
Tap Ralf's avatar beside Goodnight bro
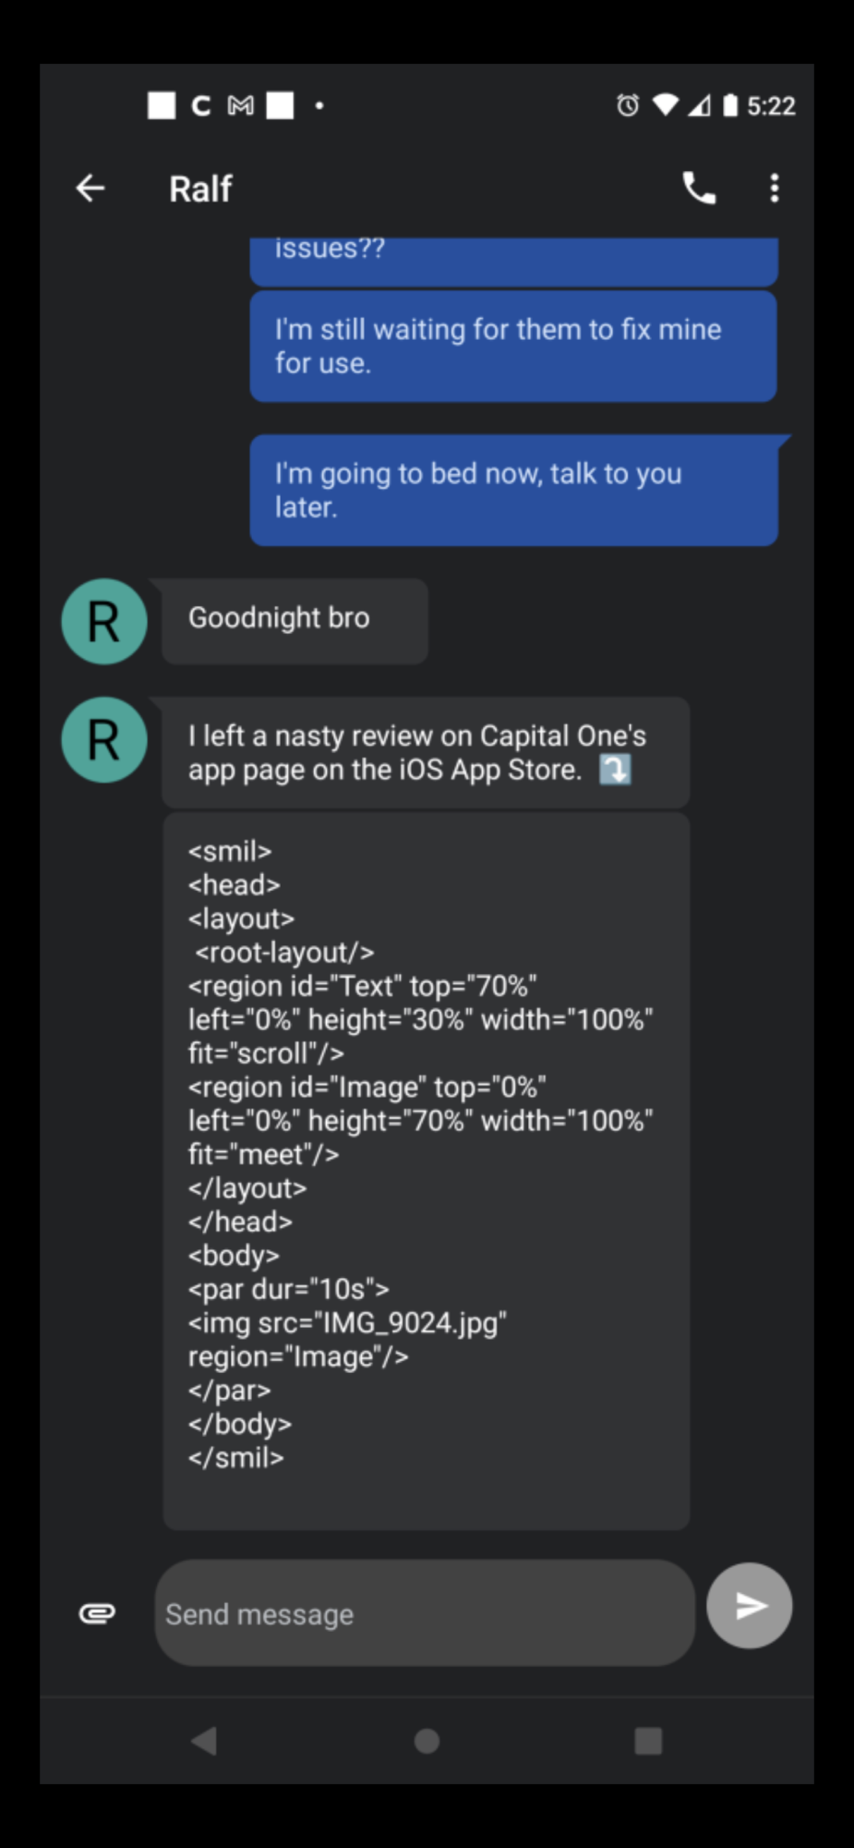(x=104, y=621)
